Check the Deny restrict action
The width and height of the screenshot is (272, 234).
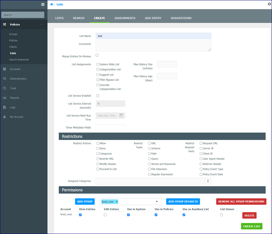pyautogui.click(x=98, y=148)
